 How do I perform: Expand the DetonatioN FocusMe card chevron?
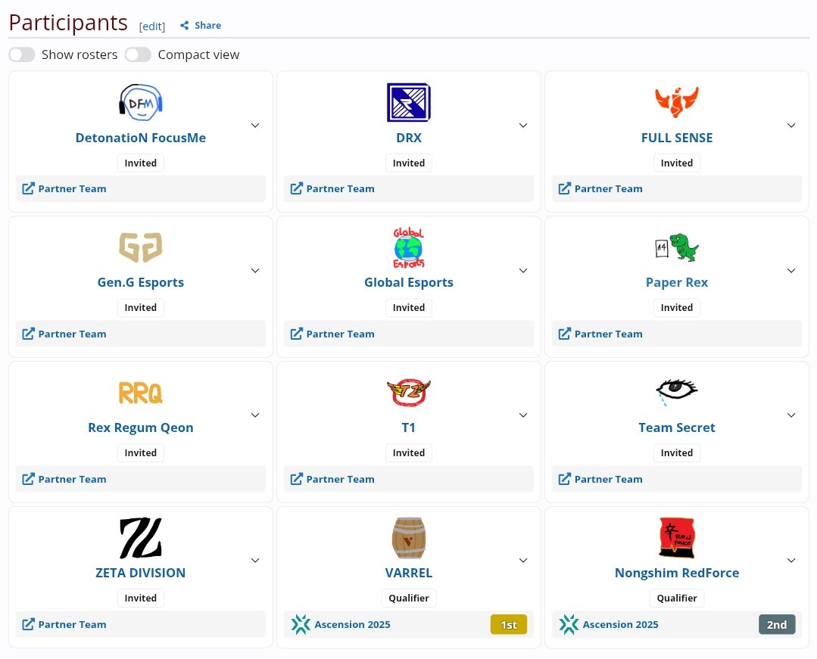(x=255, y=126)
